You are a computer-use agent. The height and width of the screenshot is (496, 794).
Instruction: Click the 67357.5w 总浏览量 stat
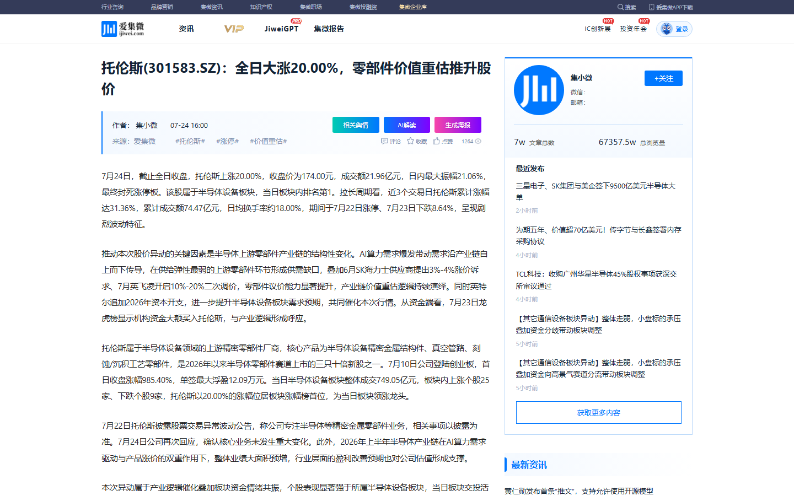(x=632, y=142)
